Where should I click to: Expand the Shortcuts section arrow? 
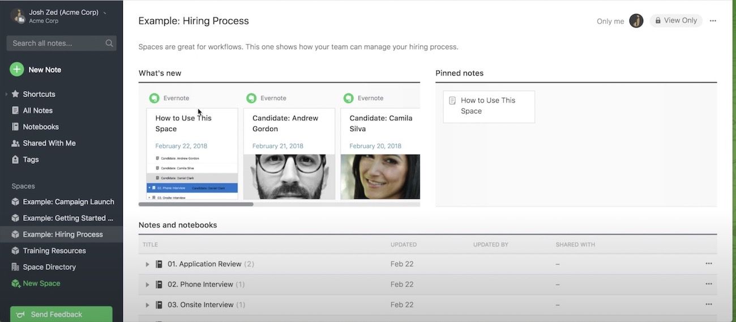[6, 94]
